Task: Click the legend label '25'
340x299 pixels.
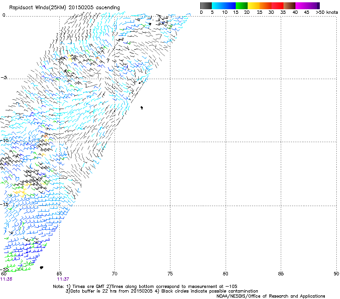Action: [260, 12]
